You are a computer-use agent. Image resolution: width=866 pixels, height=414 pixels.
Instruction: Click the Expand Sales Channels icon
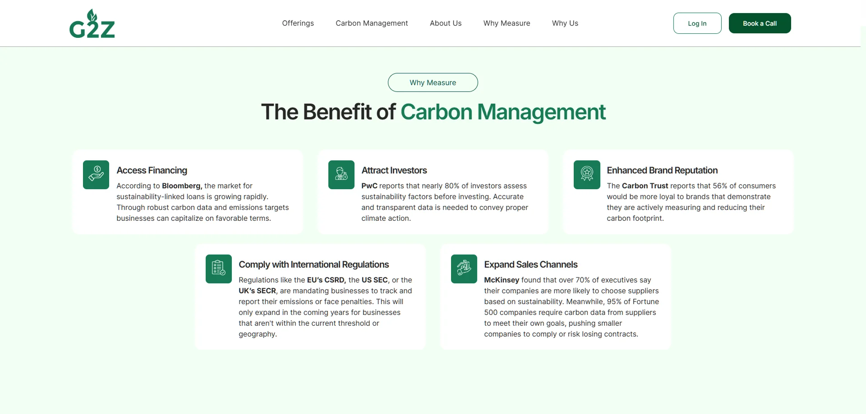pyautogui.click(x=464, y=268)
